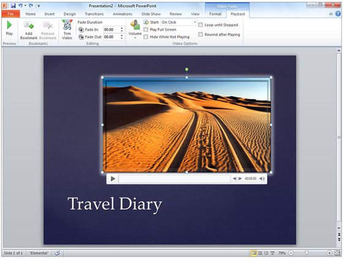Increase the Fade In duration spinner
The width and height of the screenshot is (345, 259).
click(x=122, y=28)
